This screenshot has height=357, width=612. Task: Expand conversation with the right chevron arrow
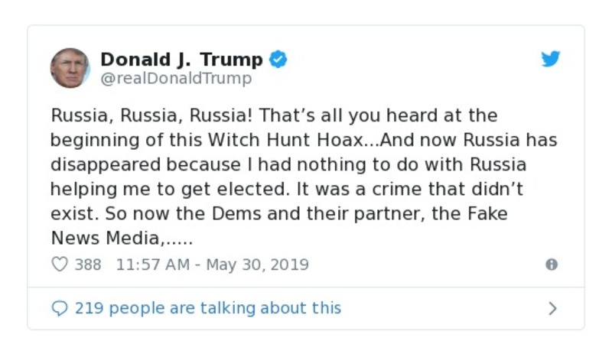552,308
